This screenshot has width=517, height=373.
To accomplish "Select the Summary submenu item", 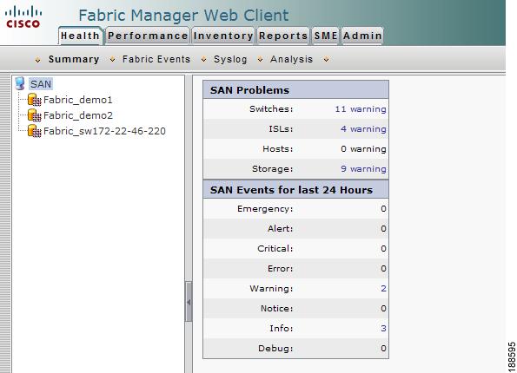I will [x=74, y=59].
